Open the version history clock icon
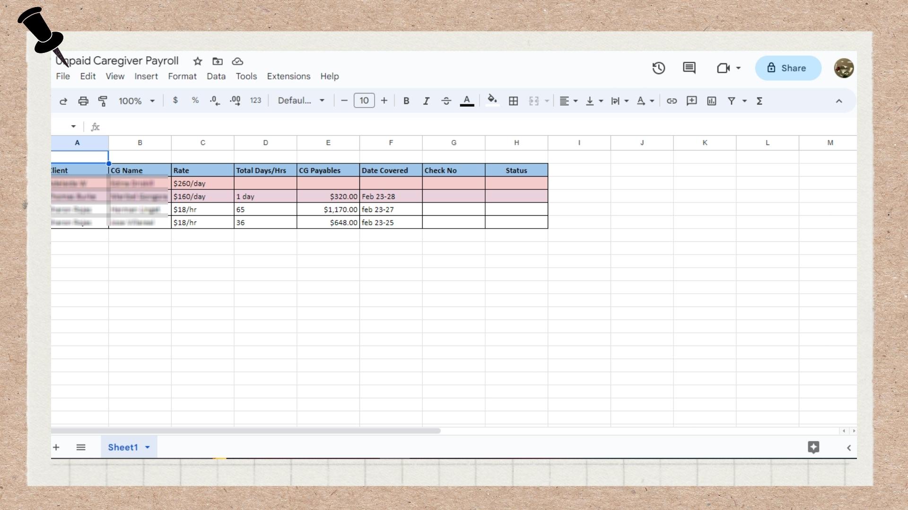The image size is (908, 510). click(x=658, y=68)
